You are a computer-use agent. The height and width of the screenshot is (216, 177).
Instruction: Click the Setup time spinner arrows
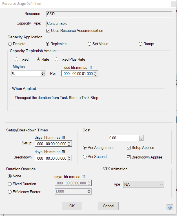69,144
